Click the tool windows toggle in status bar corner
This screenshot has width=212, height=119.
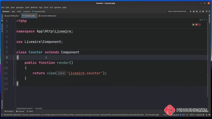[2, 115]
